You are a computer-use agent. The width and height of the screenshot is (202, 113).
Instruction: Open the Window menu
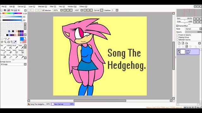(72, 7)
